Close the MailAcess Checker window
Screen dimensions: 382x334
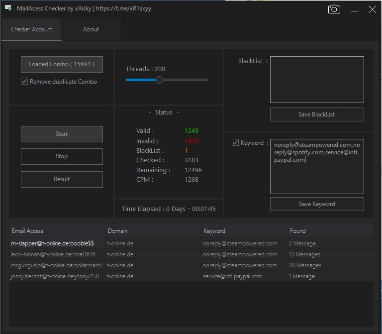(x=372, y=9)
